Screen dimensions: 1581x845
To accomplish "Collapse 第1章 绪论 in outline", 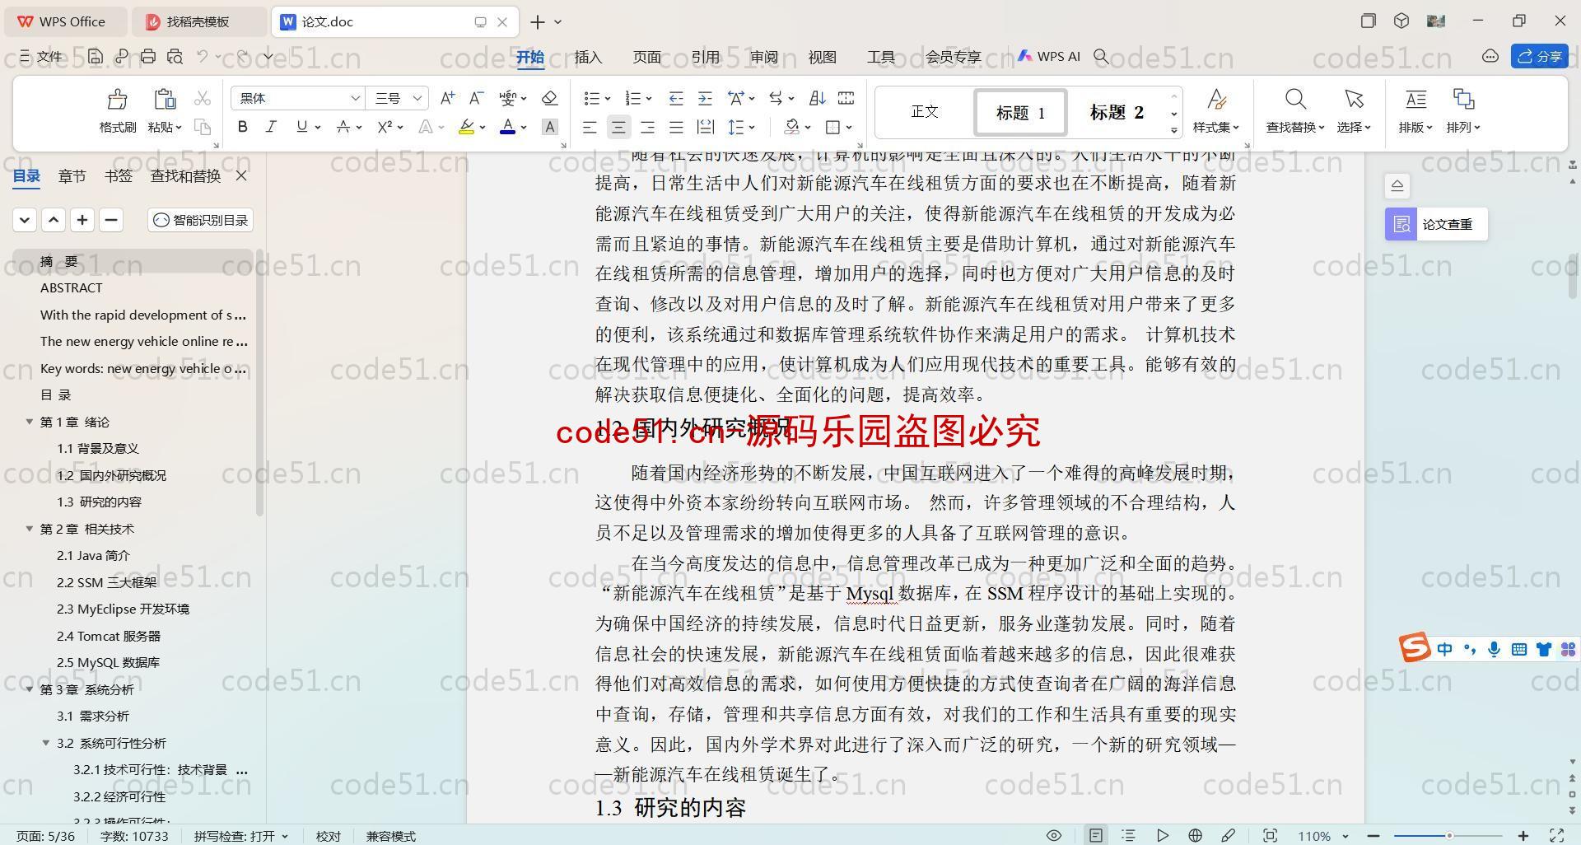I will (x=30, y=422).
